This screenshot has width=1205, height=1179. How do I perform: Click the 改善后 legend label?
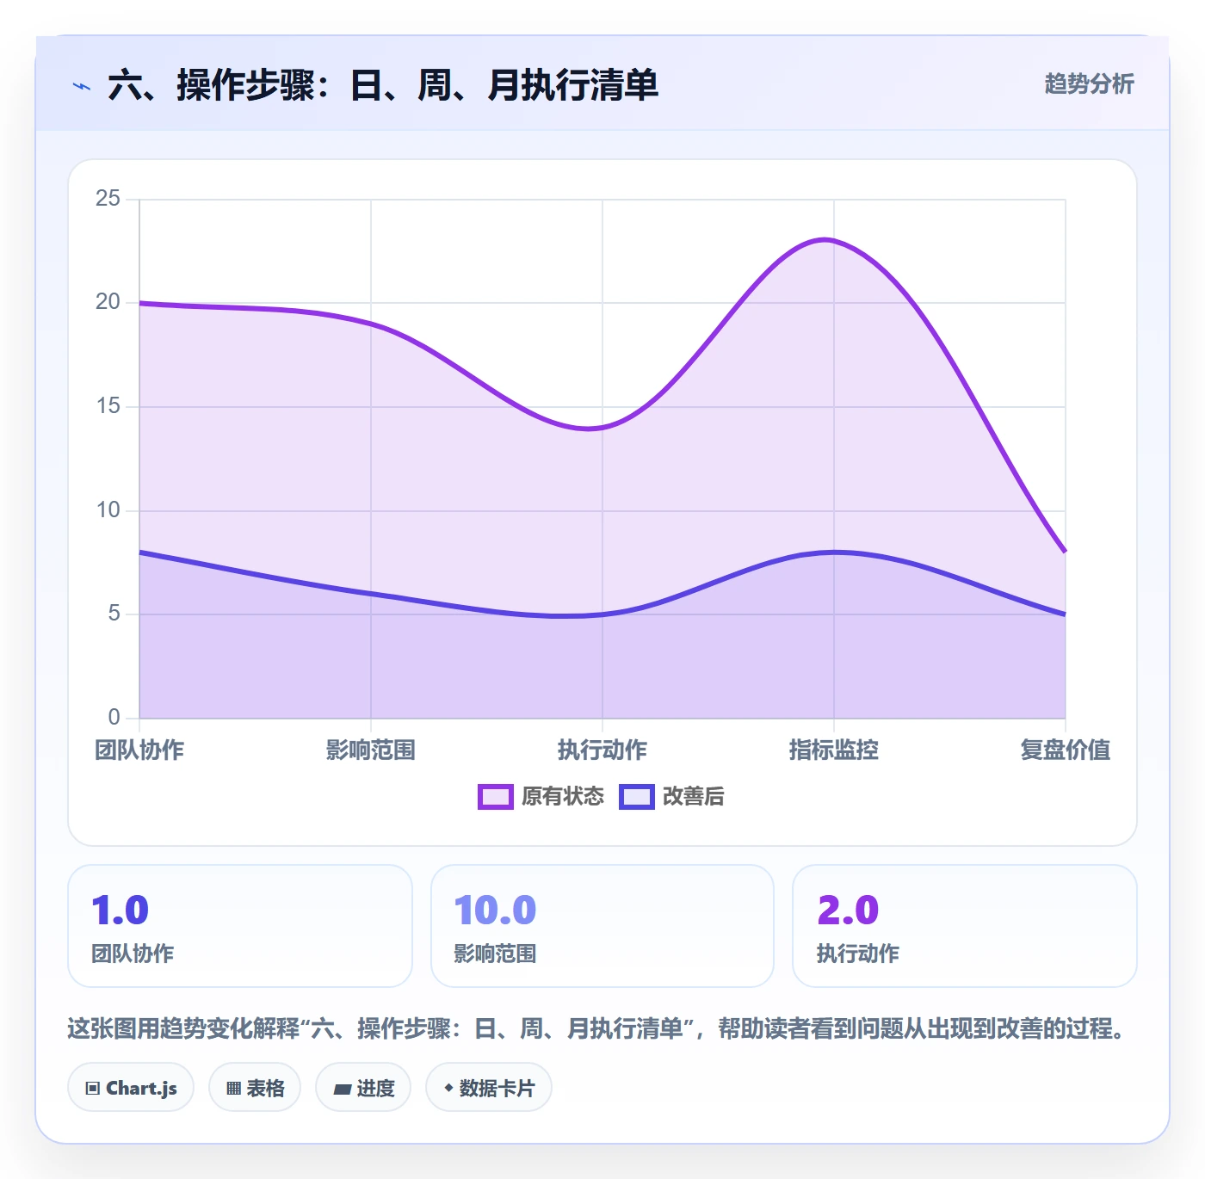coord(693,797)
